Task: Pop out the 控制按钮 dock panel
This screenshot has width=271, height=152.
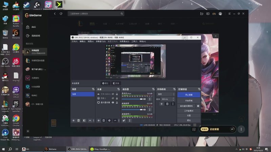Action: [199, 89]
